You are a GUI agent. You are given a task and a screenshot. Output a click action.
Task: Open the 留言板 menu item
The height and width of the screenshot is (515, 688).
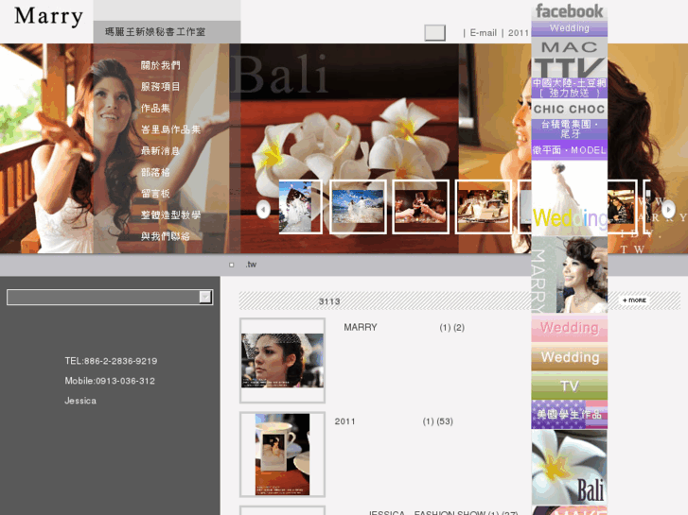click(x=155, y=194)
